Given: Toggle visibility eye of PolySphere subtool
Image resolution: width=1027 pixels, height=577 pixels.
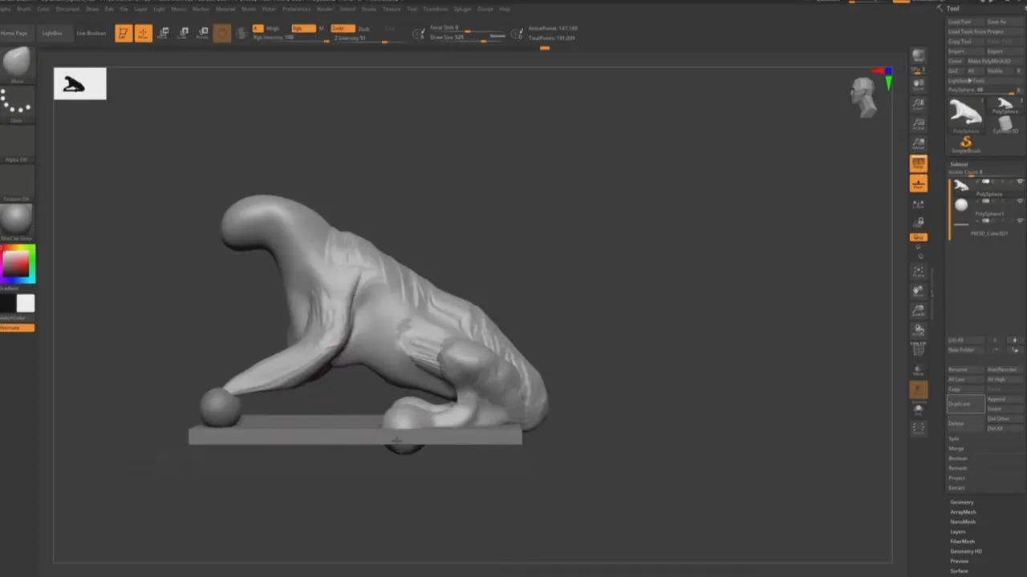Looking at the screenshot, I should (1020, 182).
